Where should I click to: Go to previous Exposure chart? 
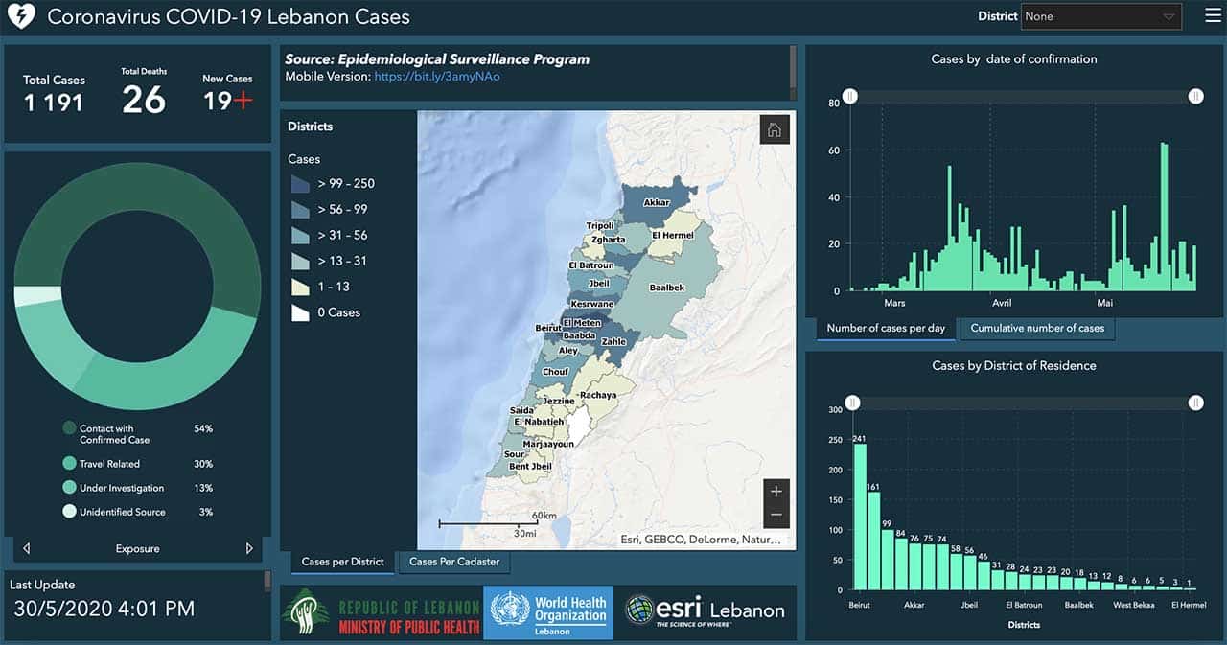point(27,549)
